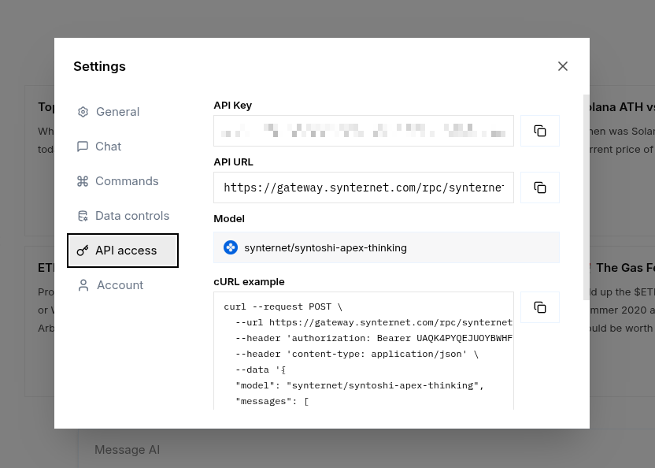Open the Gas Fee suggestion card
Viewport: 655px width, 468px height.
pos(622,315)
